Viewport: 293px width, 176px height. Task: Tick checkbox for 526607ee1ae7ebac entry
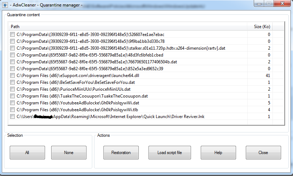click(x=12, y=34)
